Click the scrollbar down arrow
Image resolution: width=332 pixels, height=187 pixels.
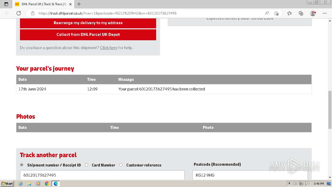pos(330,177)
